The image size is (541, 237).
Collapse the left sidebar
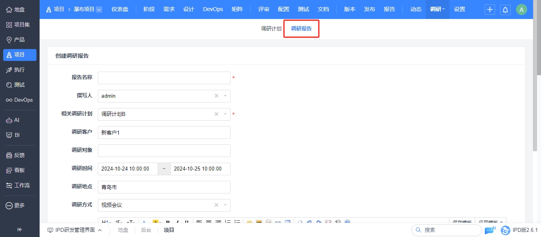tap(19, 229)
